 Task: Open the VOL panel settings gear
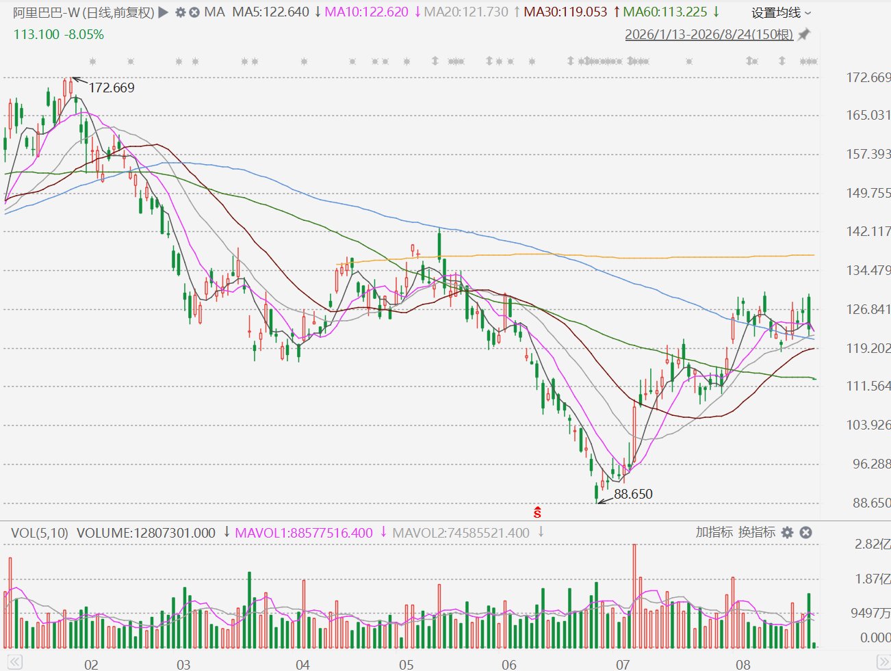[788, 532]
